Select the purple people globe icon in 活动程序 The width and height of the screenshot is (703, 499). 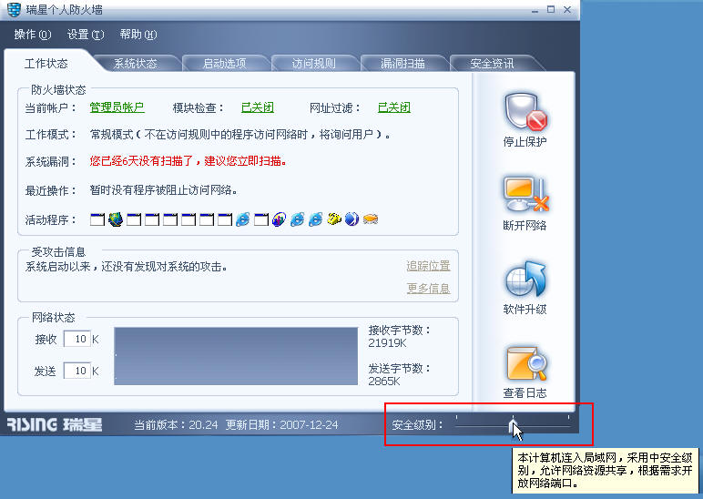pos(279,219)
